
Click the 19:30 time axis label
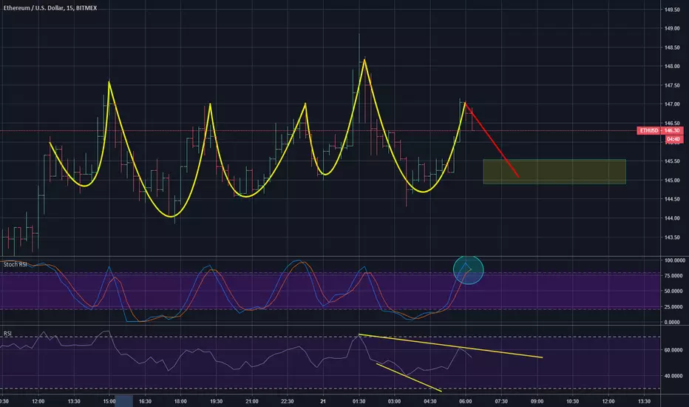(216, 401)
